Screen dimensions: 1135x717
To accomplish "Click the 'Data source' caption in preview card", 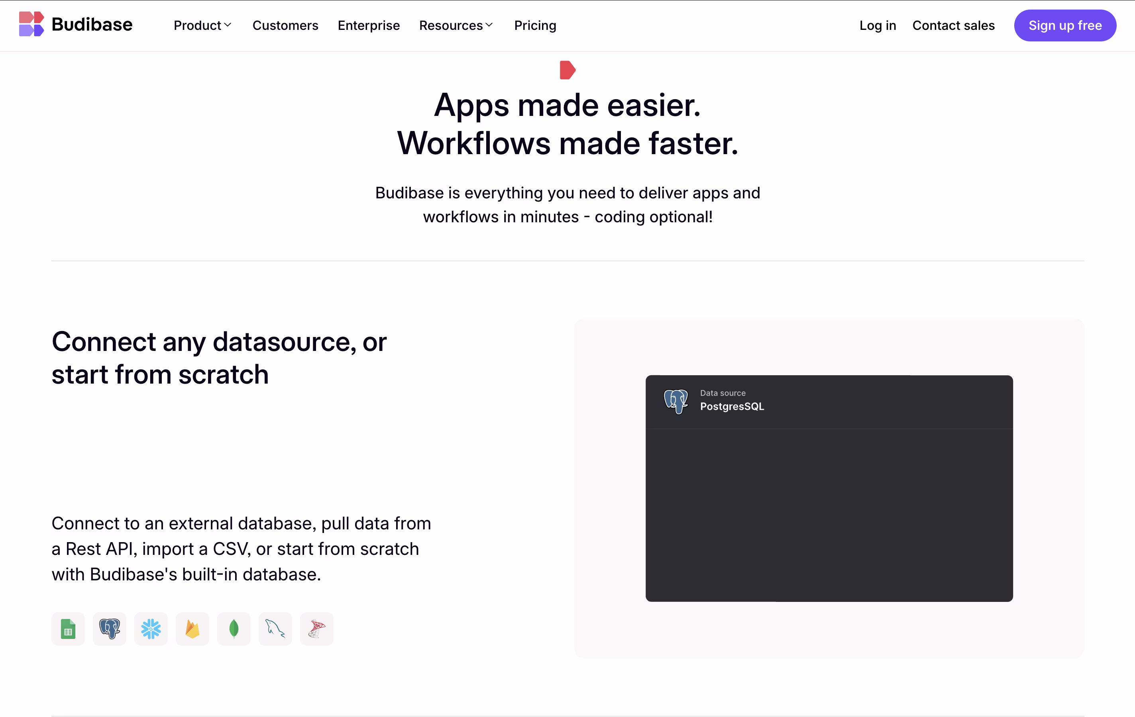I will [723, 393].
